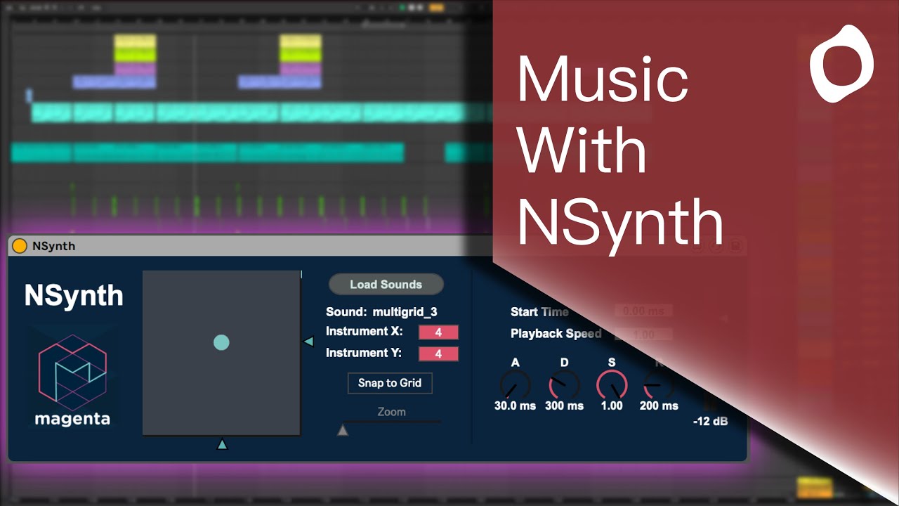
Task: Click the 30.0 ms attack value
Action: pyautogui.click(x=515, y=406)
